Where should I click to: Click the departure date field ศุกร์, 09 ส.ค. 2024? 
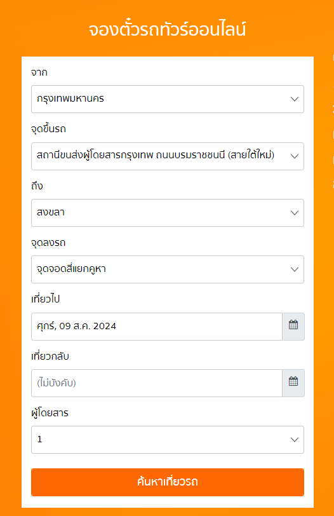pos(157,327)
